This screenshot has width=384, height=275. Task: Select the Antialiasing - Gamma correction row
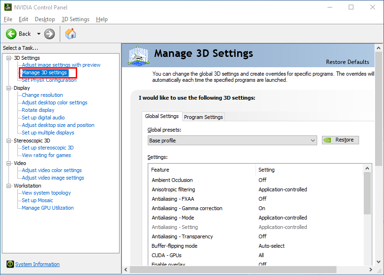click(256, 208)
